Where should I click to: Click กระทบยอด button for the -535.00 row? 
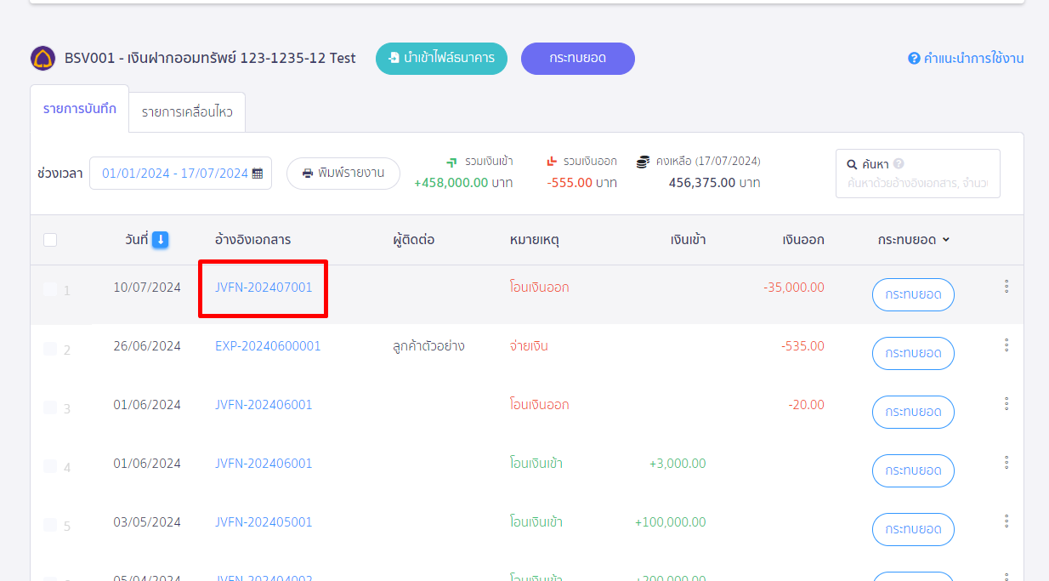pos(913,353)
